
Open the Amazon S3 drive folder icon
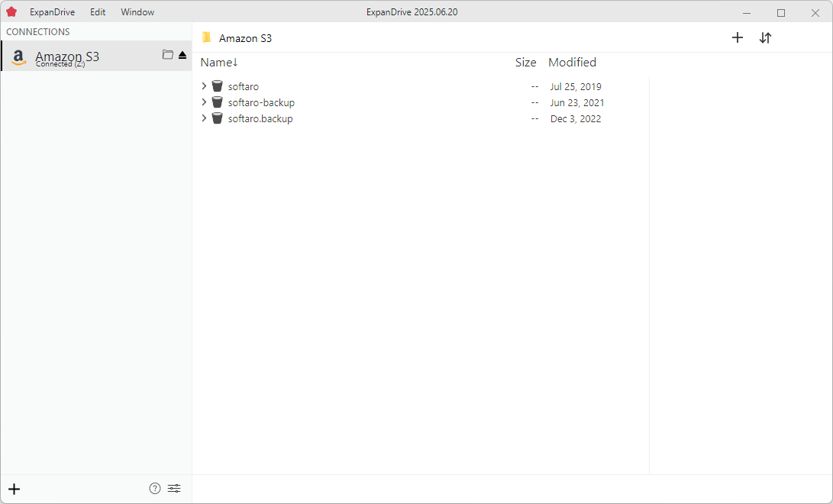(x=168, y=55)
